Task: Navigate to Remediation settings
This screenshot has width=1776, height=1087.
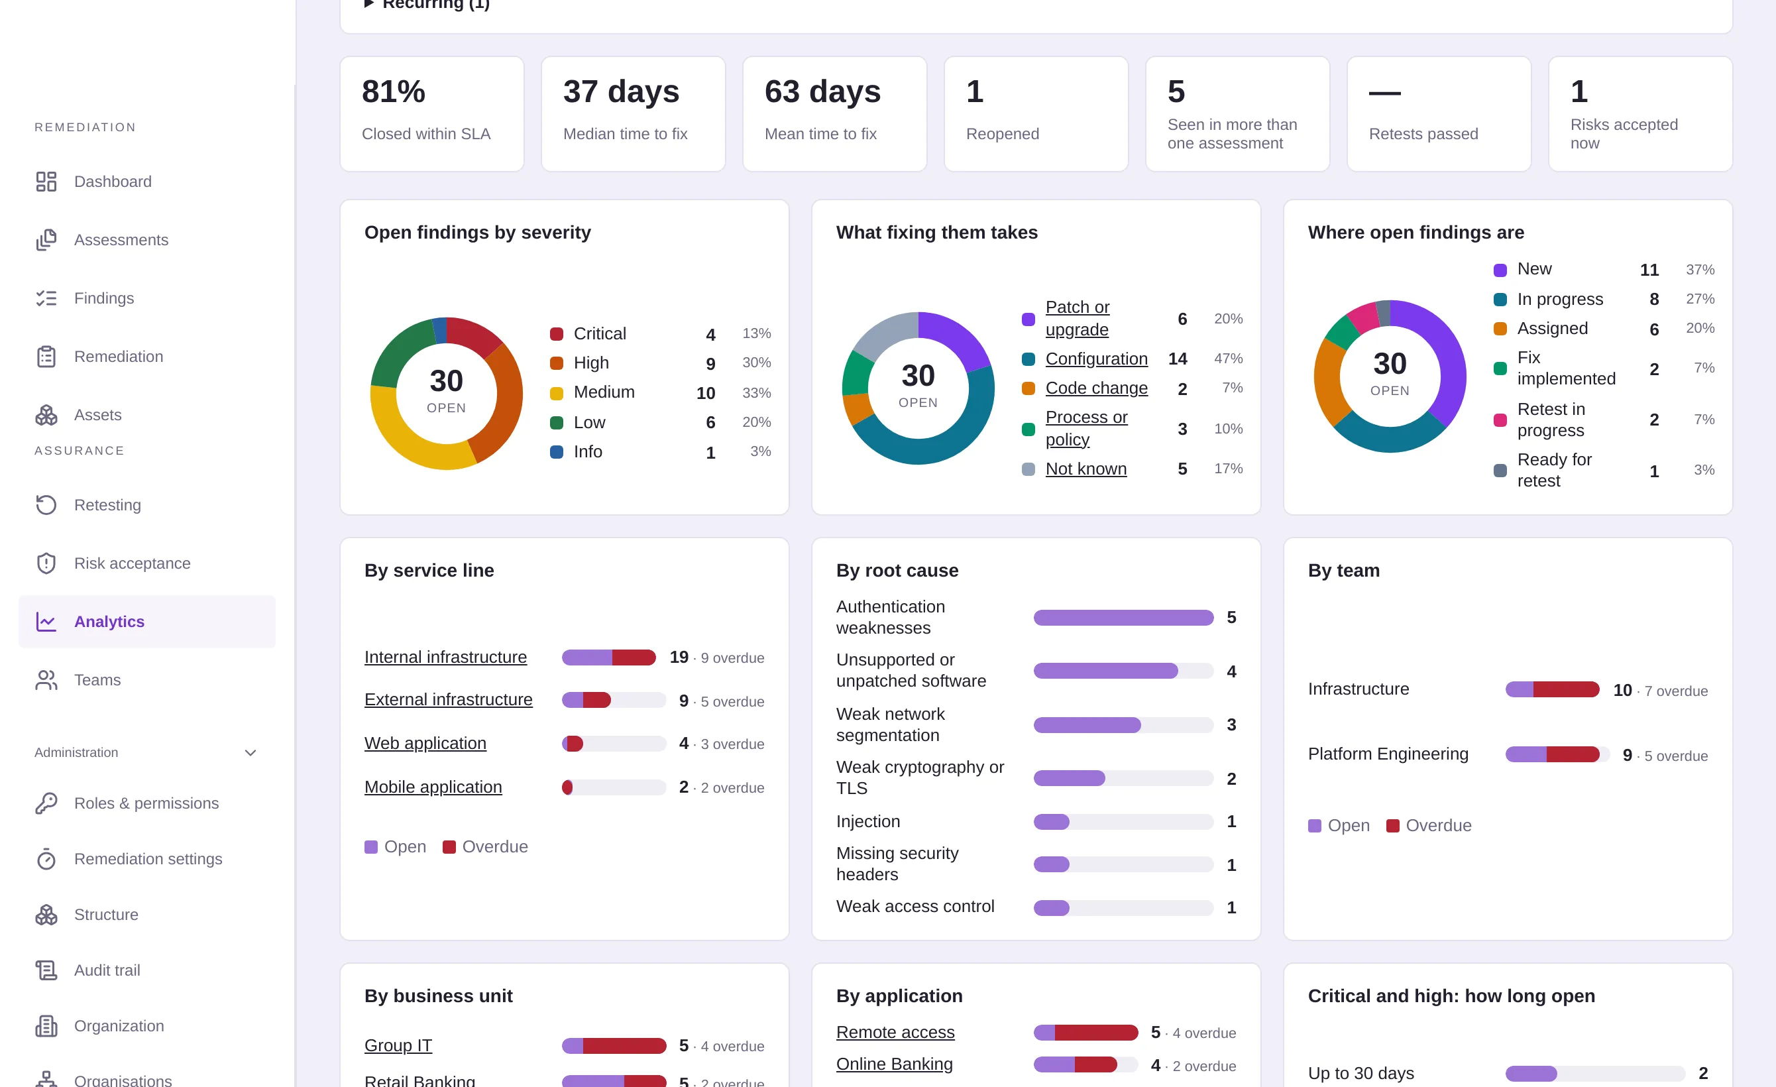Action: (147, 859)
